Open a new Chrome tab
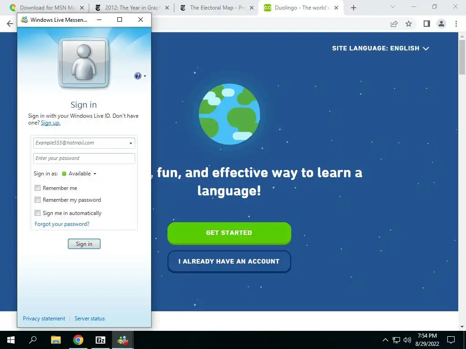 click(353, 8)
